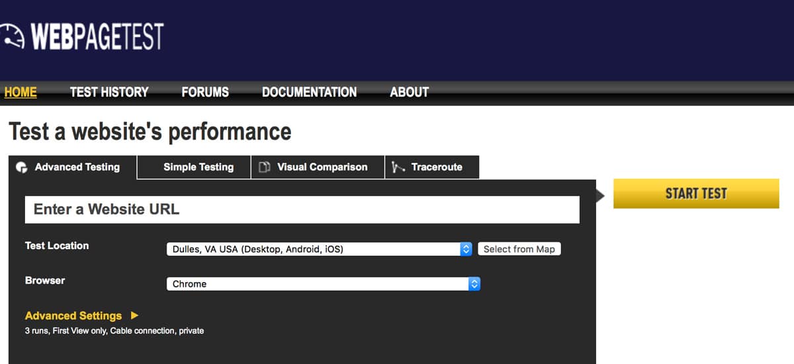Click the WebPageTest logo

pos(82,36)
